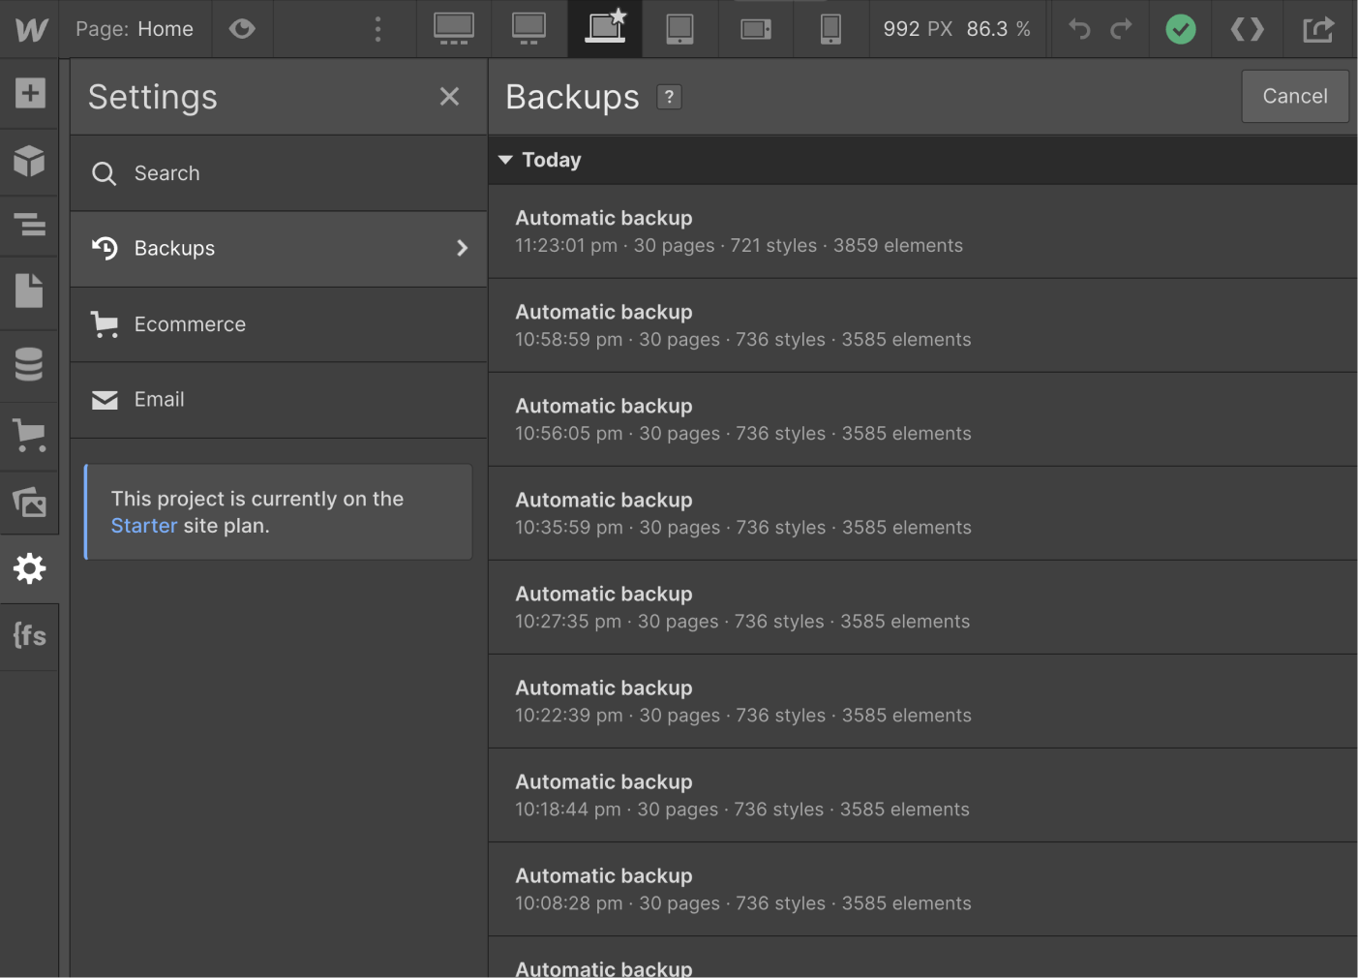Close the Settings panel
The image size is (1358, 978).
tap(449, 96)
